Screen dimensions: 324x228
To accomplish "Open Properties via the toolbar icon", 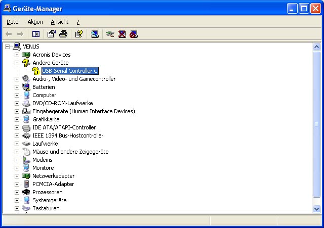I will click(52, 34).
